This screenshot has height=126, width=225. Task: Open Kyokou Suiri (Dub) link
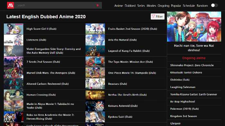tap(120, 117)
